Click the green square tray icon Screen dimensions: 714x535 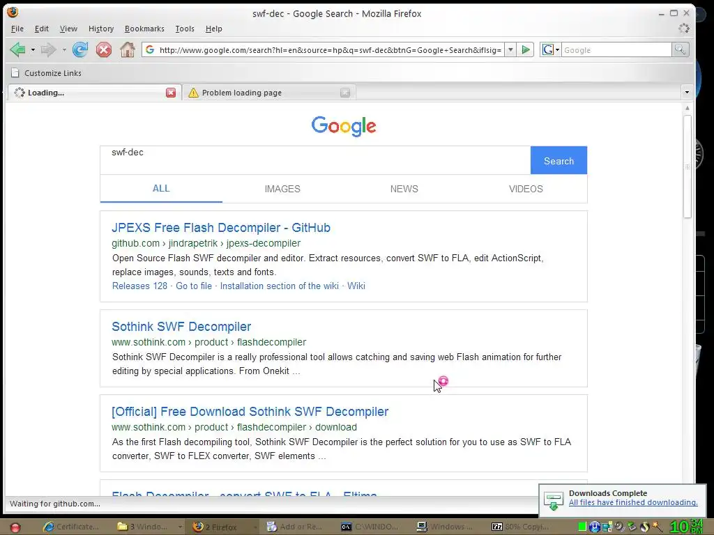coord(582,527)
